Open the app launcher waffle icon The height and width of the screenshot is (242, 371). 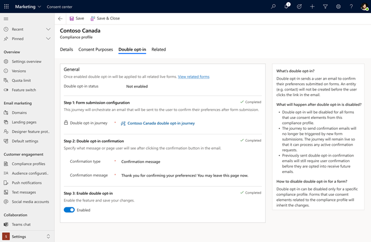coord(6,7)
